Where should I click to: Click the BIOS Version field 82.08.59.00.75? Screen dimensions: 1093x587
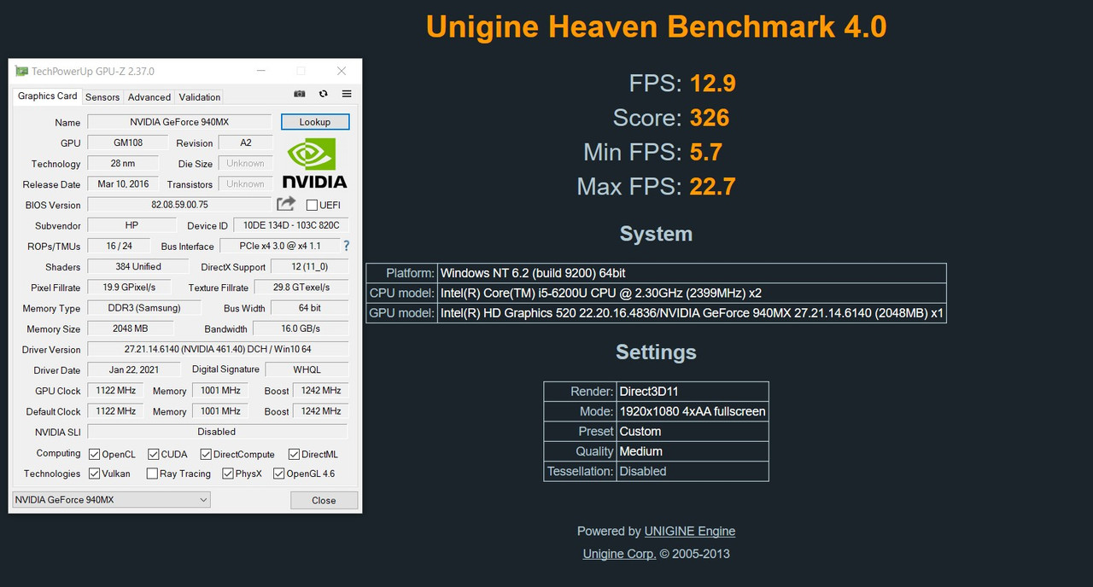point(179,205)
